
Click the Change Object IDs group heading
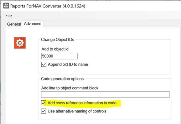click(58, 40)
